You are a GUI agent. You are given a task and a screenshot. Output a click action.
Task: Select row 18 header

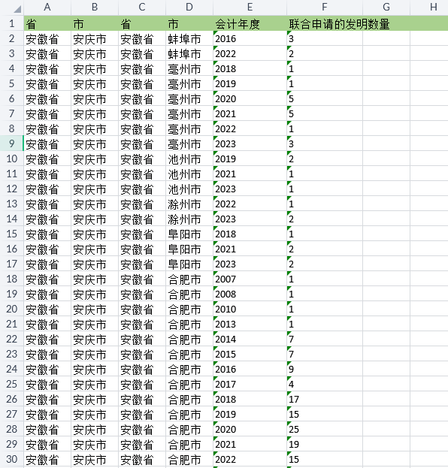point(11,279)
